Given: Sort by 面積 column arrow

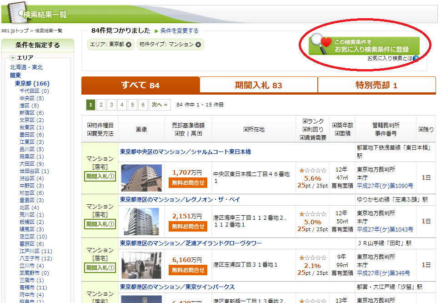Looking at the screenshot, I should 337,133.
